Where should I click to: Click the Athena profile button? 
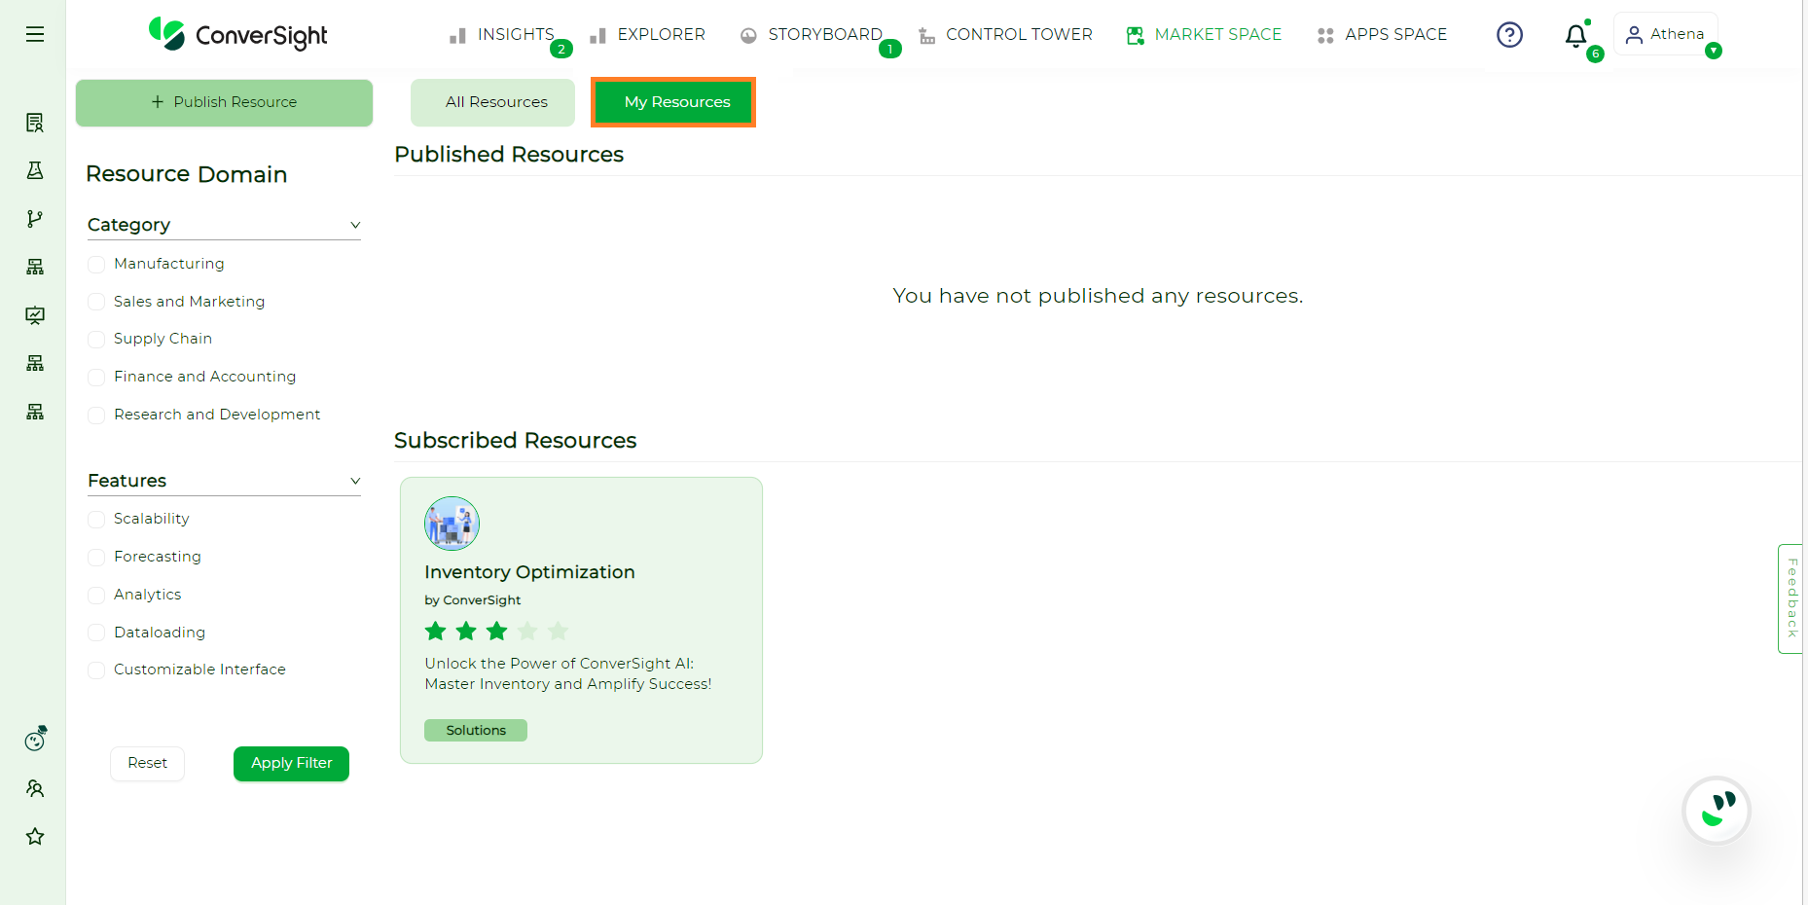(1666, 34)
